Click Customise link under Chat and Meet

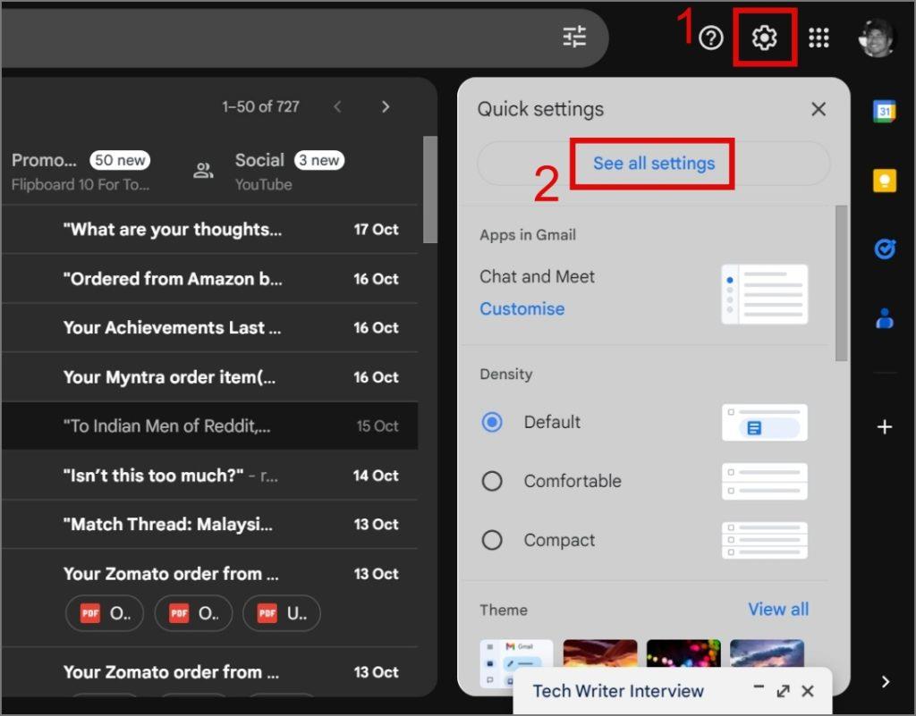click(x=522, y=308)
